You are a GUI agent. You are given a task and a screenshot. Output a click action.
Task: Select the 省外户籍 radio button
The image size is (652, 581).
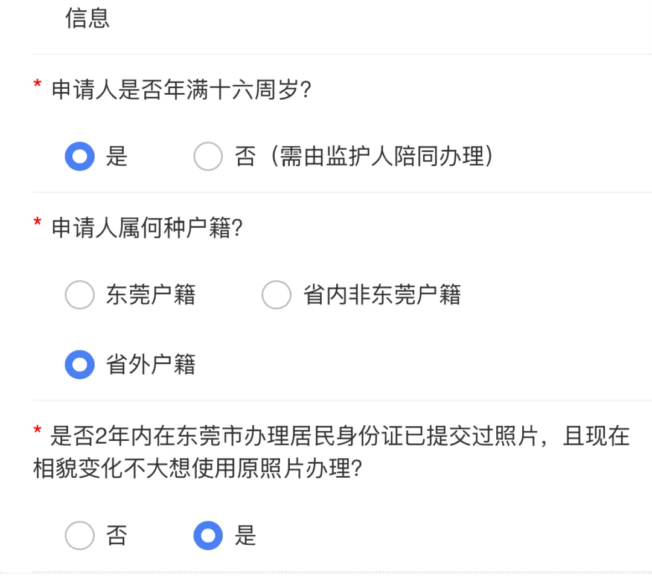pos(80,365)
